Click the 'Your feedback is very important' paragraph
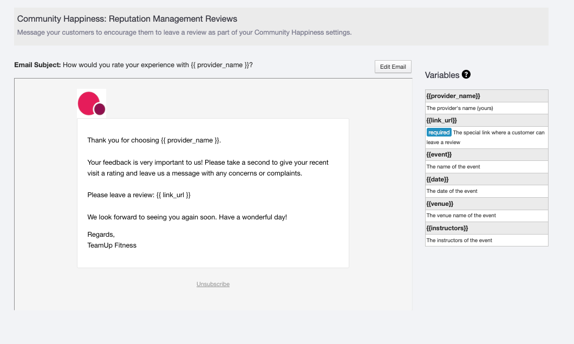 pyautogui.click(x=208, y=168)
